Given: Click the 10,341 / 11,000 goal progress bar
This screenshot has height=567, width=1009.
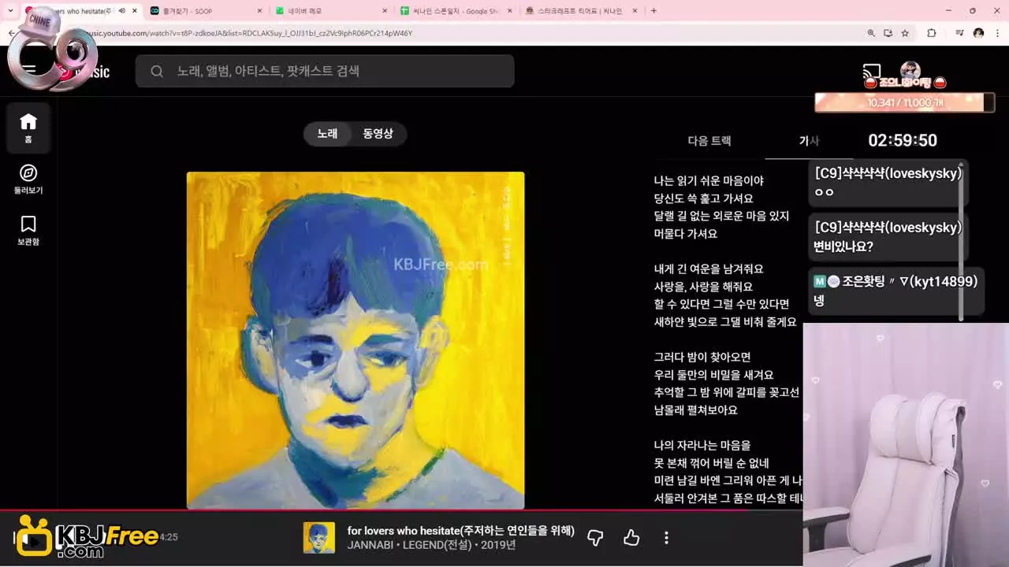Looking at the screenshot, I should [x=904, y=102].
